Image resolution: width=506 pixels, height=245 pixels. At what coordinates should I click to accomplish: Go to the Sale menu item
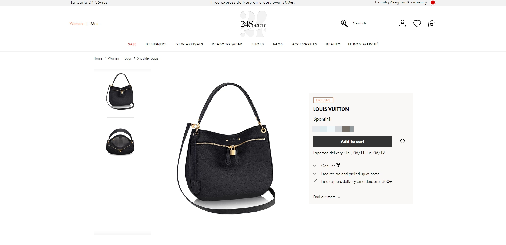(x=132, y=44)
